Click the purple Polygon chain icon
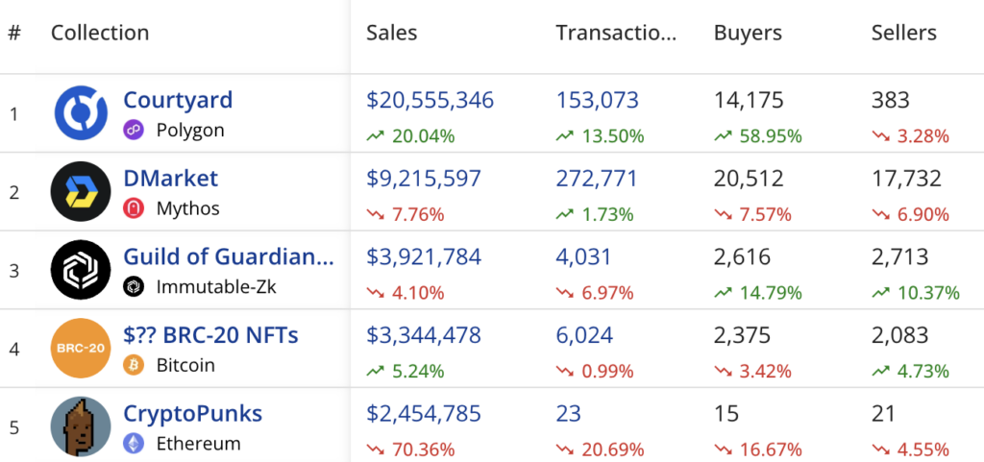 point(135,130)
